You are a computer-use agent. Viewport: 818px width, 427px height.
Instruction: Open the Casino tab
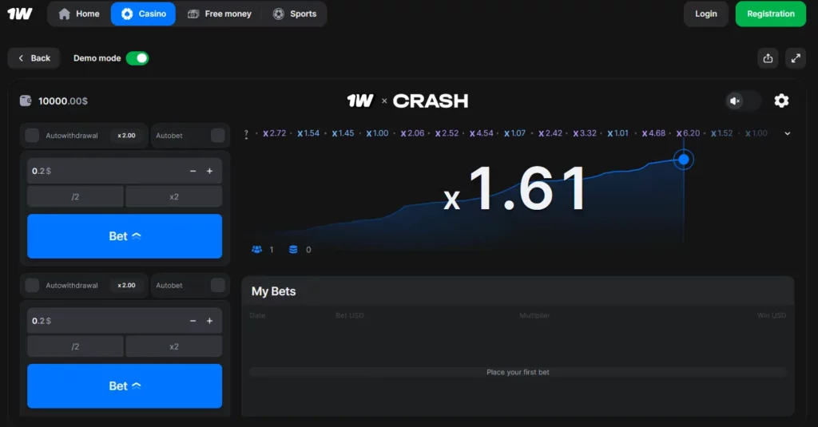point(143,14)
